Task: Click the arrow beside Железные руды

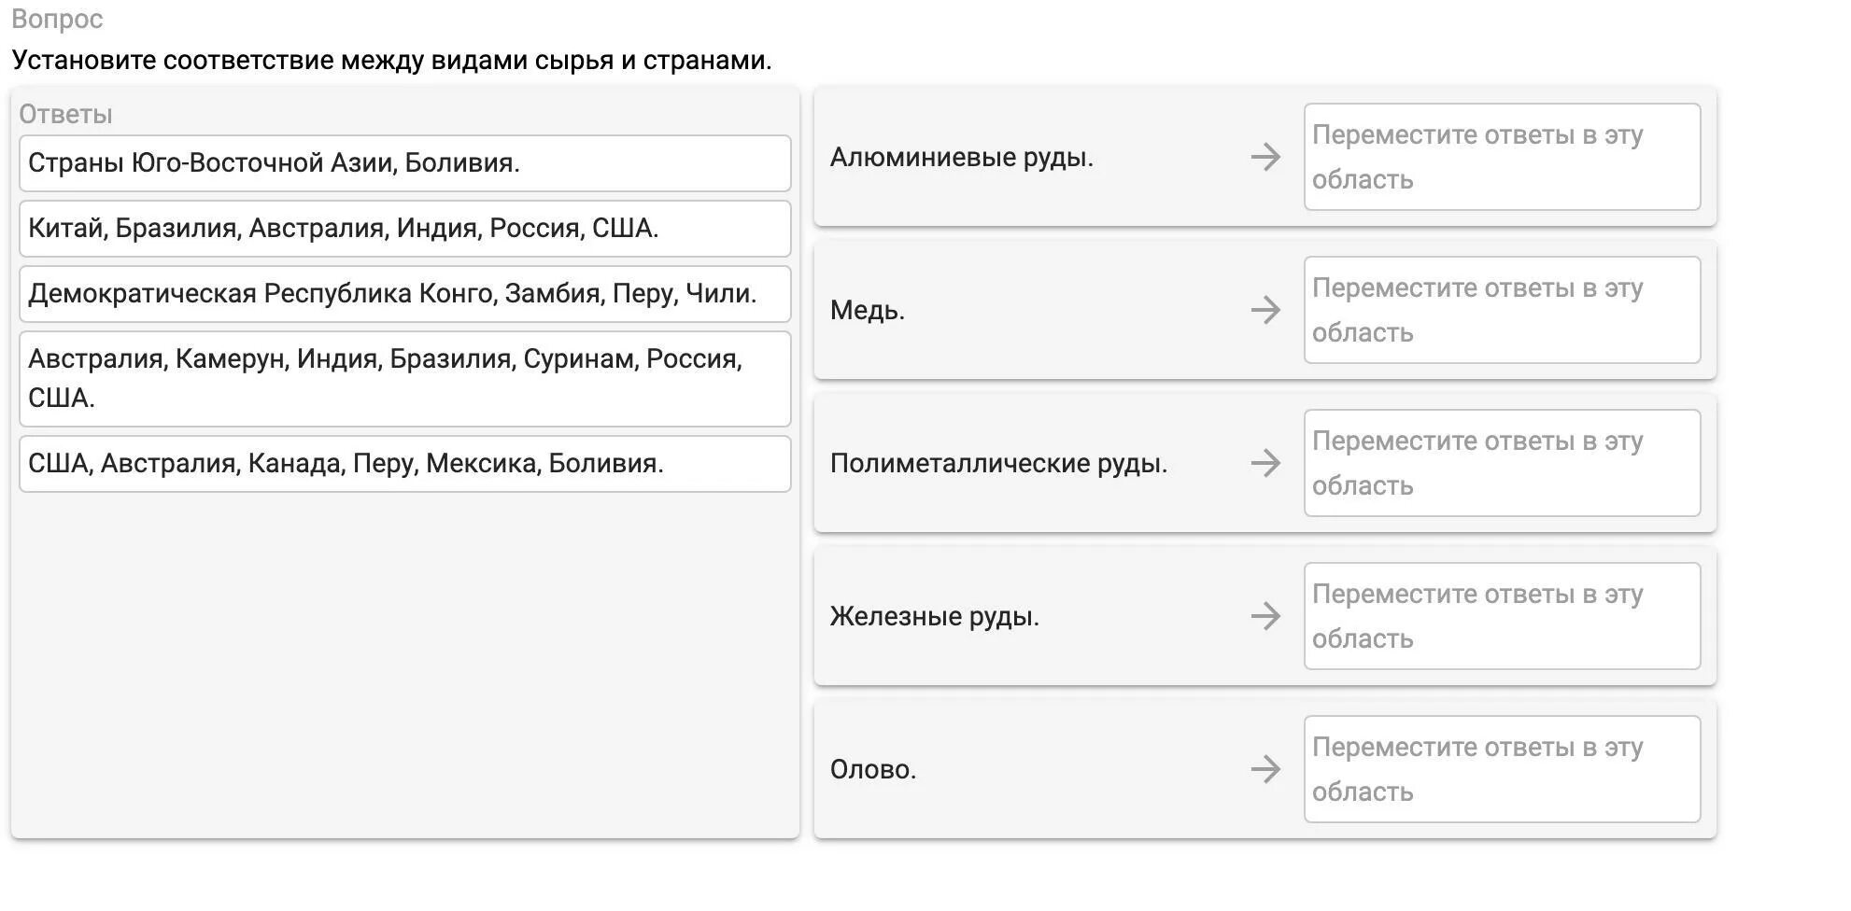Action: point(1265,616)
